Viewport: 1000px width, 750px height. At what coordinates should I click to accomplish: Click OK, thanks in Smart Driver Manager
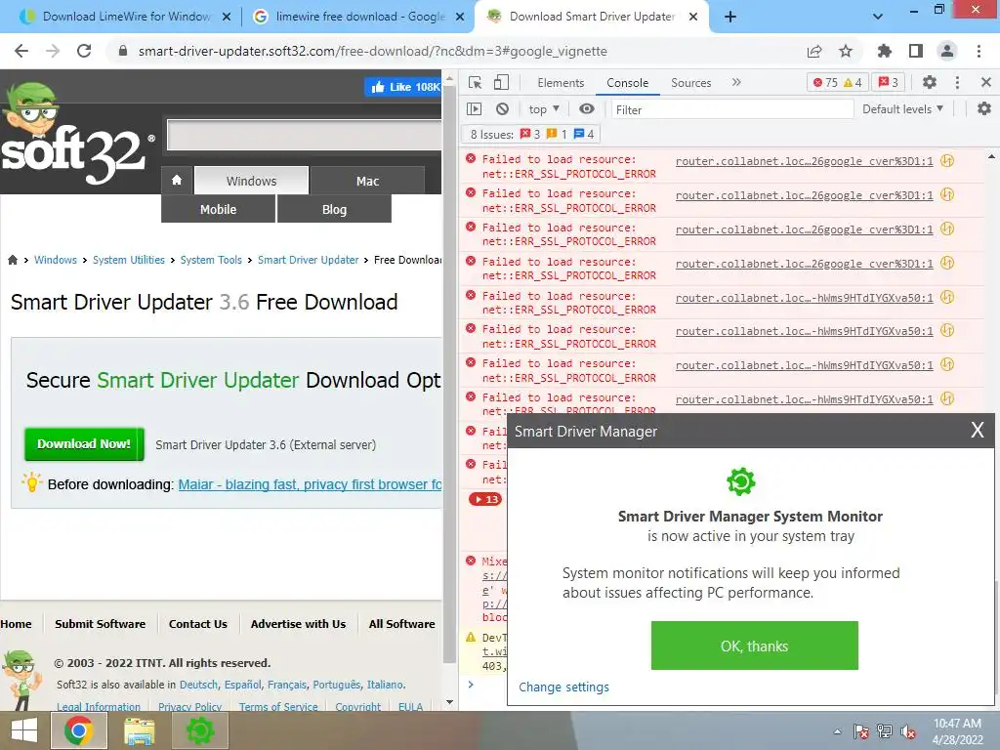tap(755, 646)
